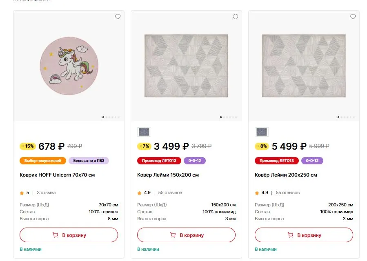Click the Бесплатно в ПВЗ badge
The image size is (367, 261).
tap(89, 161)
